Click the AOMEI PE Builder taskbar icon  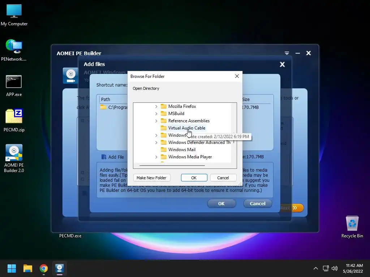tap(60, 268)
